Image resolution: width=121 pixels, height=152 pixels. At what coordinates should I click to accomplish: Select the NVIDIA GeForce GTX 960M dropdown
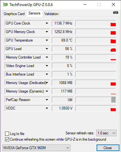(36, 148)
